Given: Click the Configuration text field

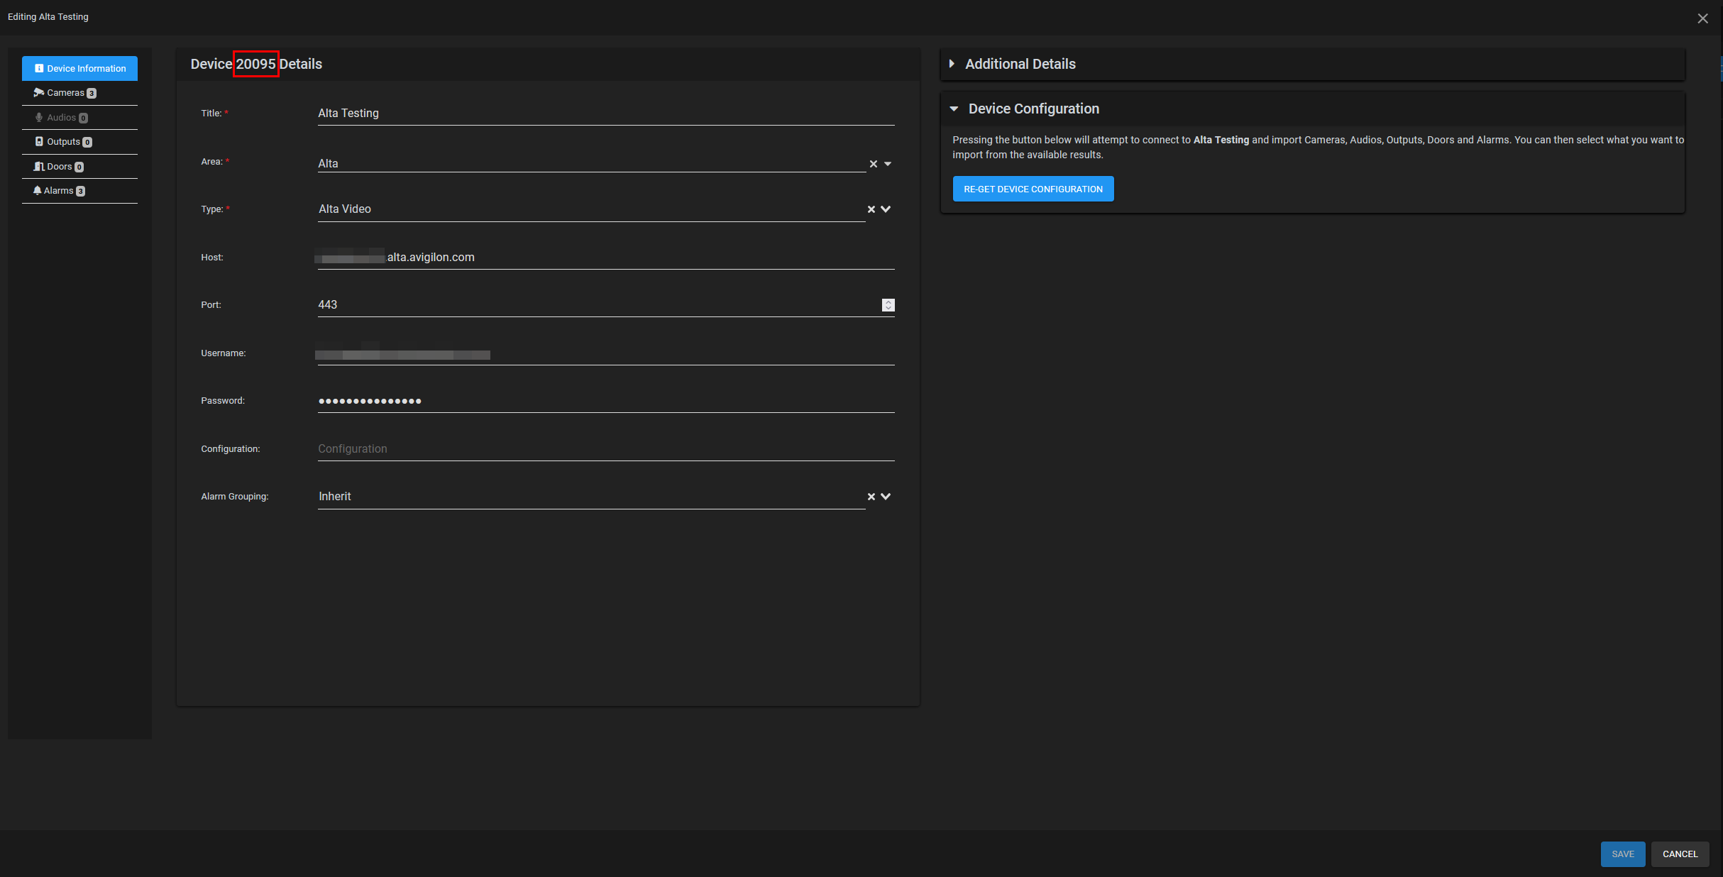Looking at the screenshot, I should coord(606,449).
